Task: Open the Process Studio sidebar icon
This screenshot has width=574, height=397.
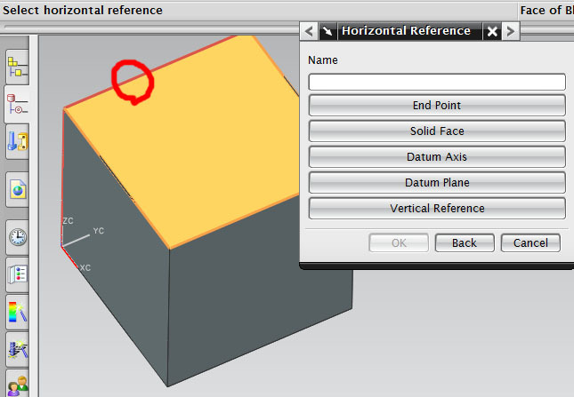Action: point(17,350)
